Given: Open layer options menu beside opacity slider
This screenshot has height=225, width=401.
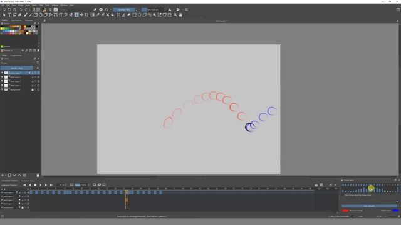Looking at the screenshot, I should tap(38, 68).
